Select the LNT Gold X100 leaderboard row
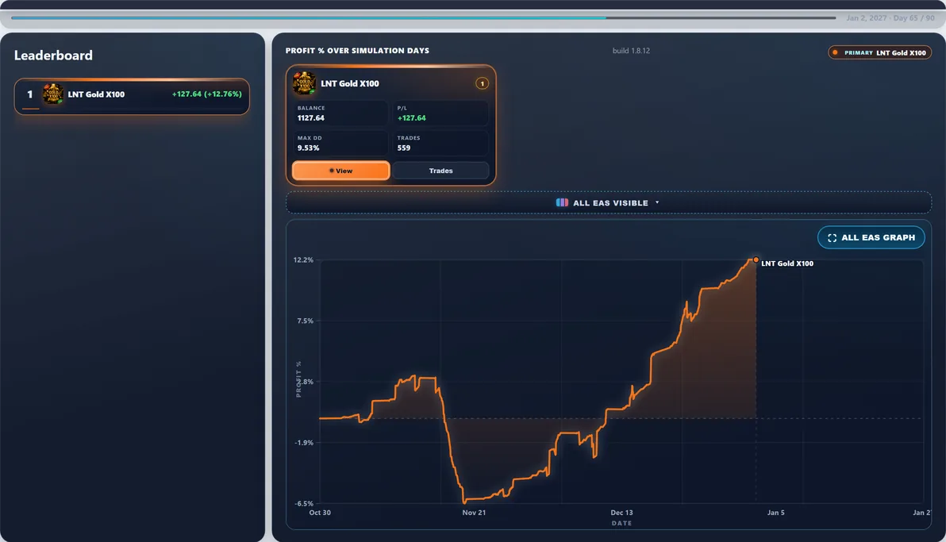 click(132, 96)
